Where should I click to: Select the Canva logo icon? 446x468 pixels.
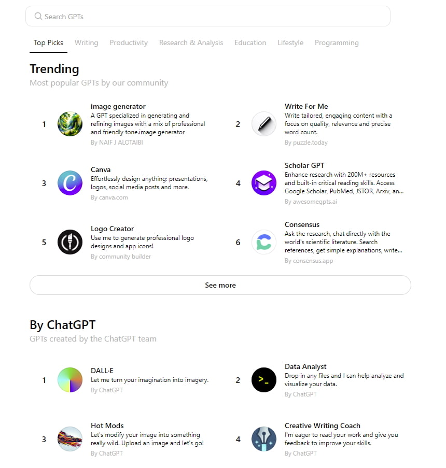pos(70,183)
